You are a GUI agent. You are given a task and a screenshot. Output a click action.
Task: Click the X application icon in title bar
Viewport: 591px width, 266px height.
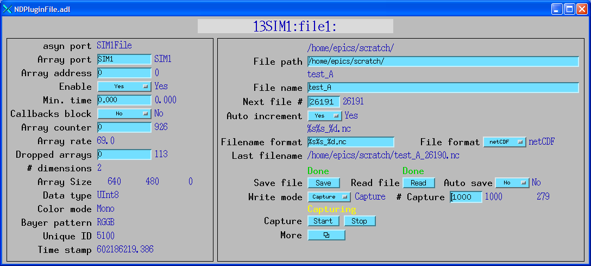coord(8,9)
